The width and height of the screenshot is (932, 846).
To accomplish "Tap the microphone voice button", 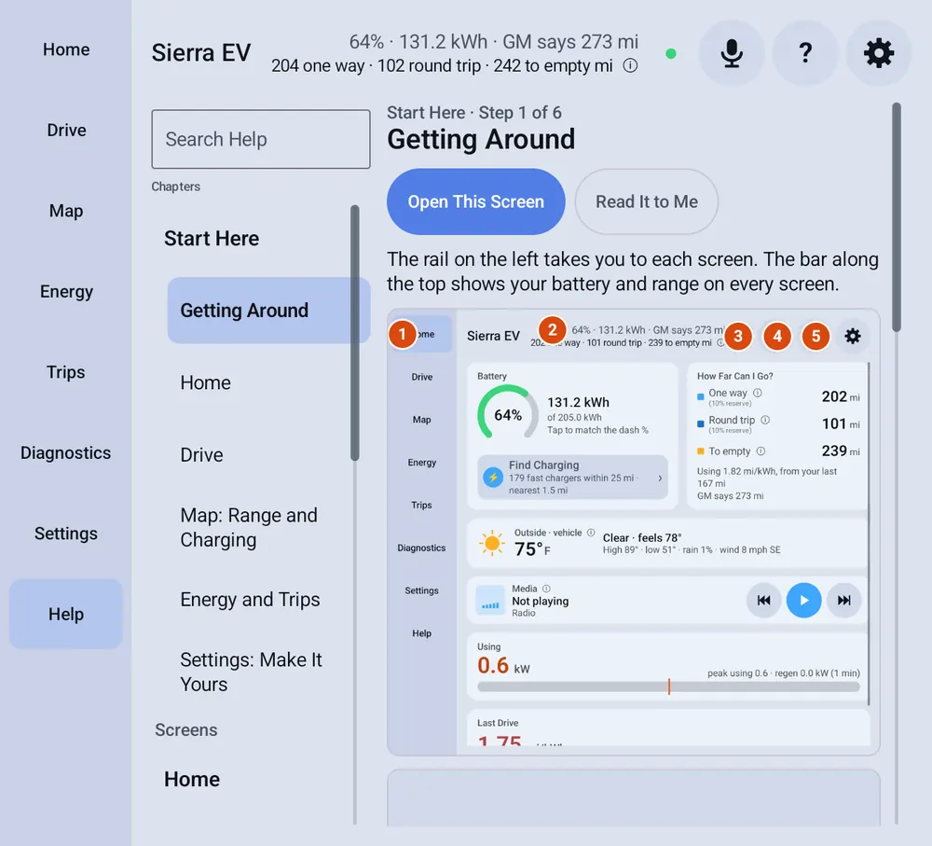I will (x=731, y=53).
